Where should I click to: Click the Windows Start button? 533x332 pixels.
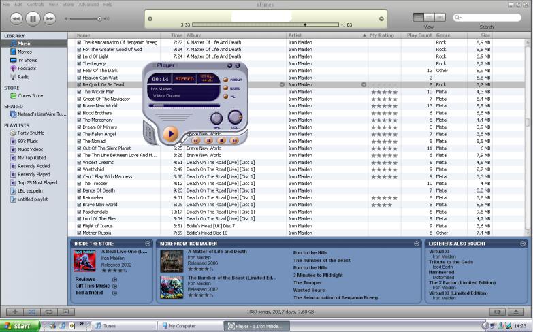(x=20, y=326)
